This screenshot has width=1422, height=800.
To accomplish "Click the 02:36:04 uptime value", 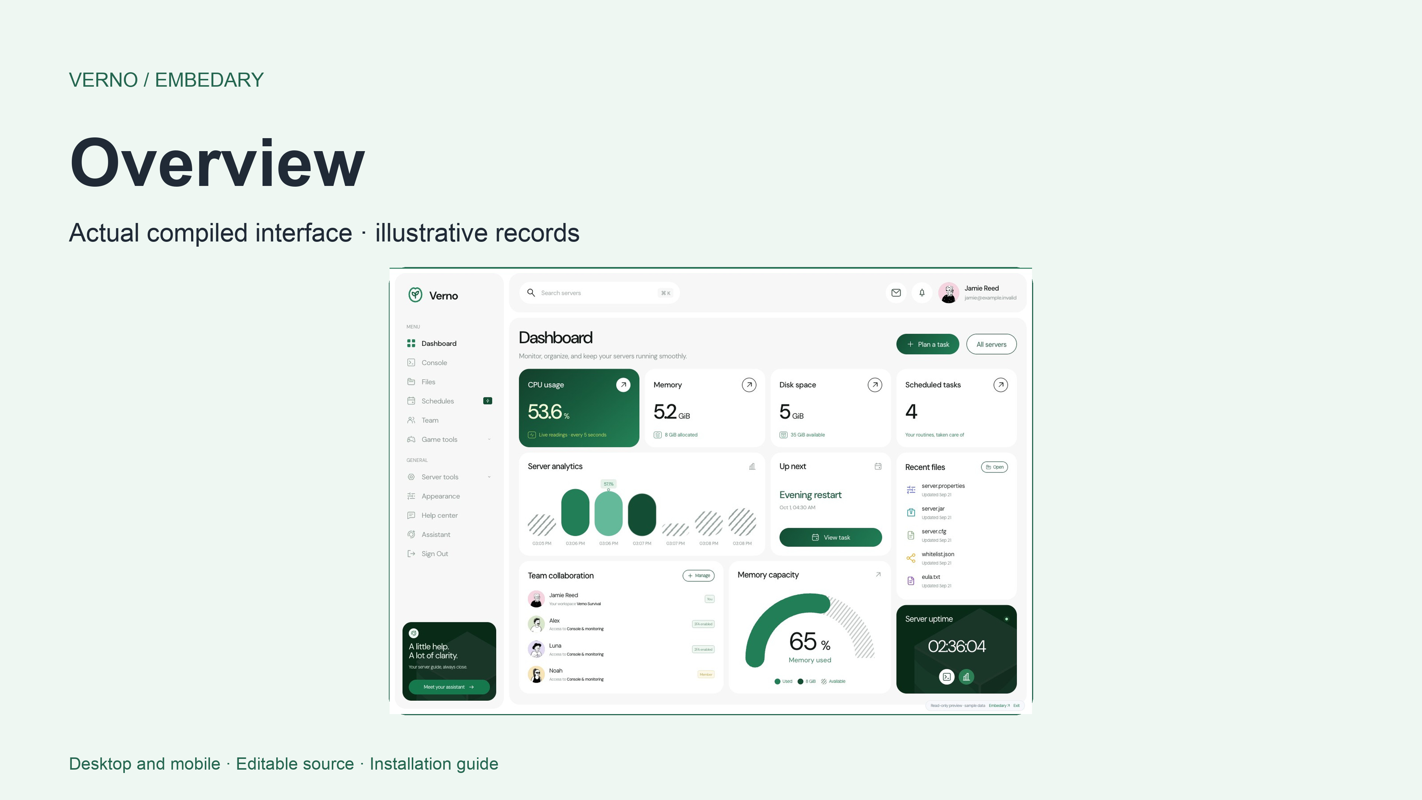I will coord(956,646).
